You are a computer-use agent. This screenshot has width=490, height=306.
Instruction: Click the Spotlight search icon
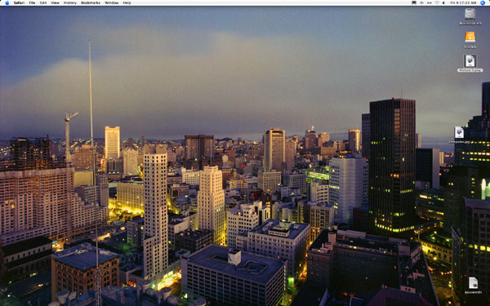(483, 2)
